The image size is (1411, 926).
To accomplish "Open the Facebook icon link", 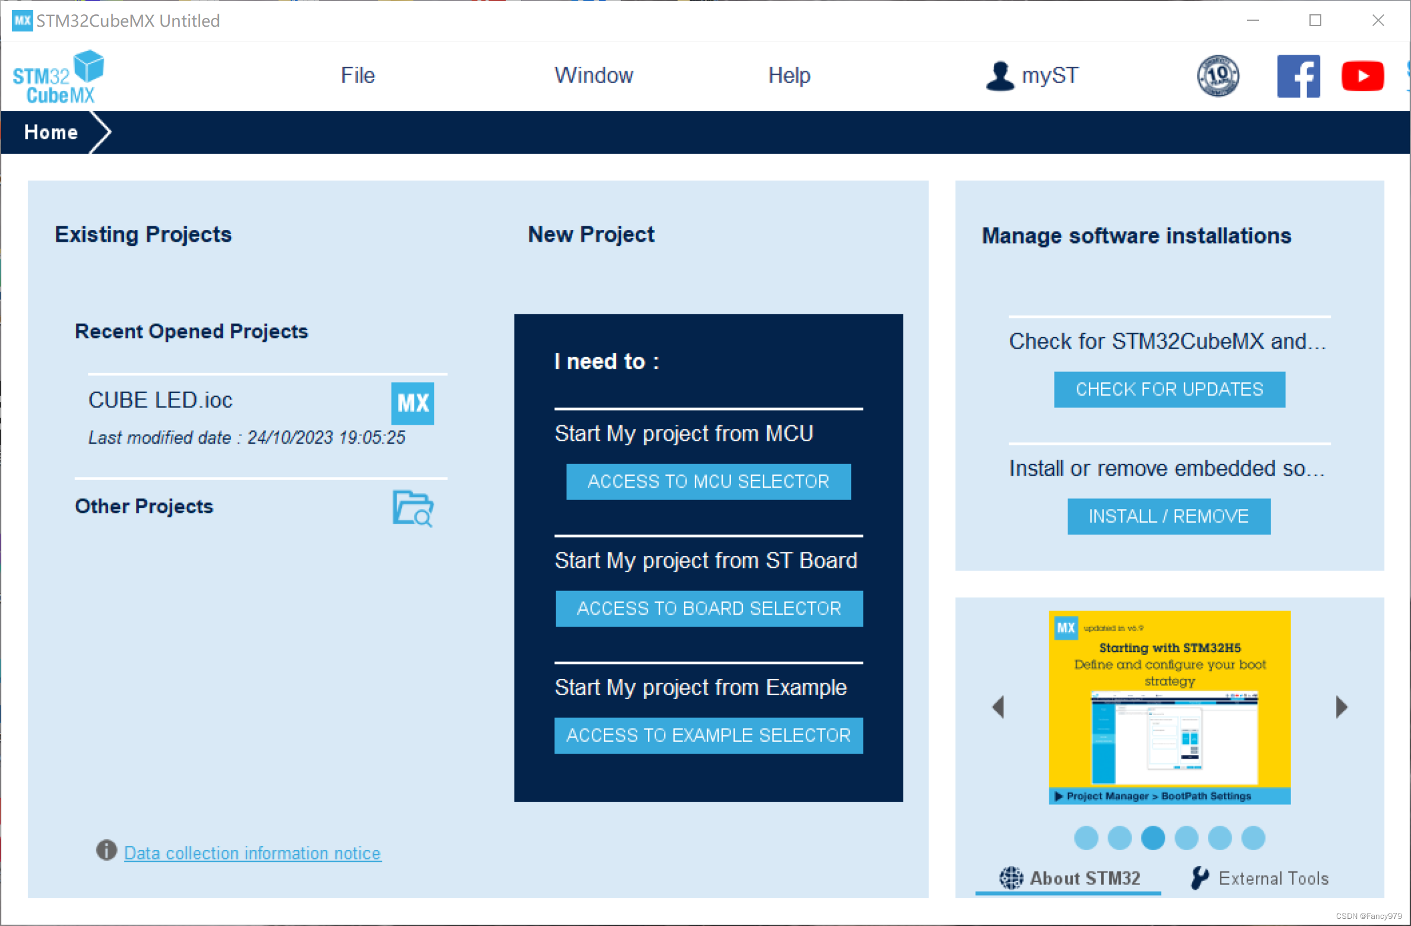I will tap(1298, 76).
